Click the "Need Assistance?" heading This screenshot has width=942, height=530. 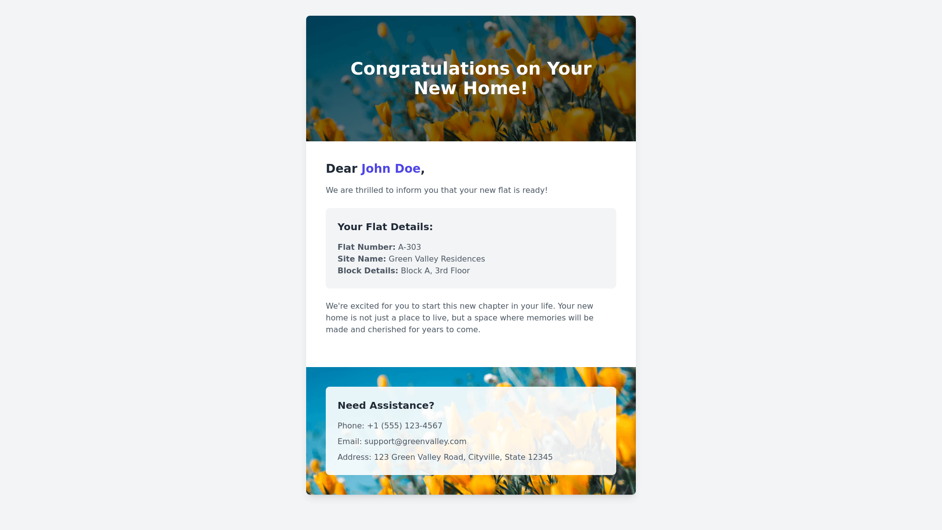[x=386, y=405]
